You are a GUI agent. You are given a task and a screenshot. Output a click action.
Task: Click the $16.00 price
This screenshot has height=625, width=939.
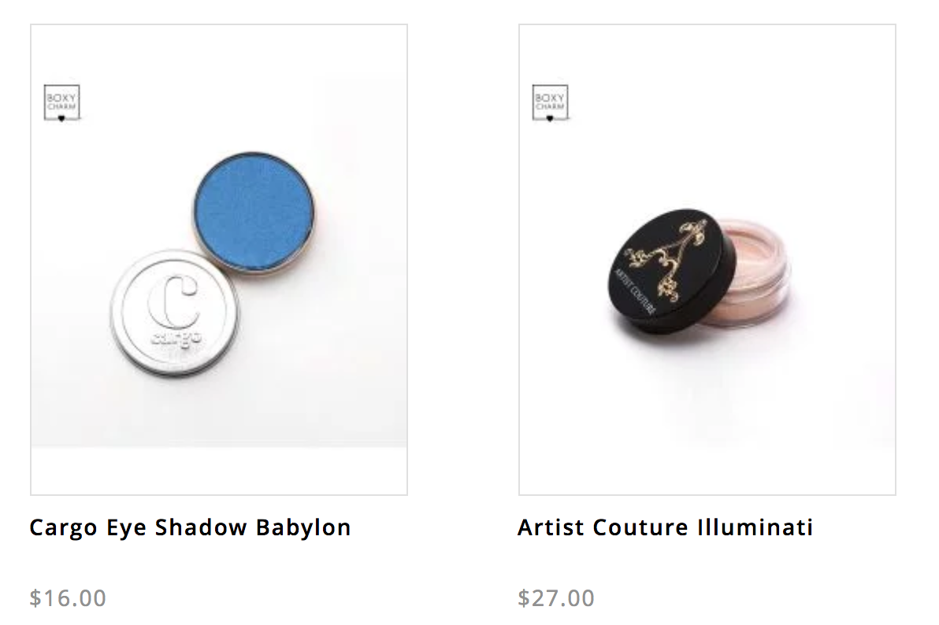pos(68,598)
